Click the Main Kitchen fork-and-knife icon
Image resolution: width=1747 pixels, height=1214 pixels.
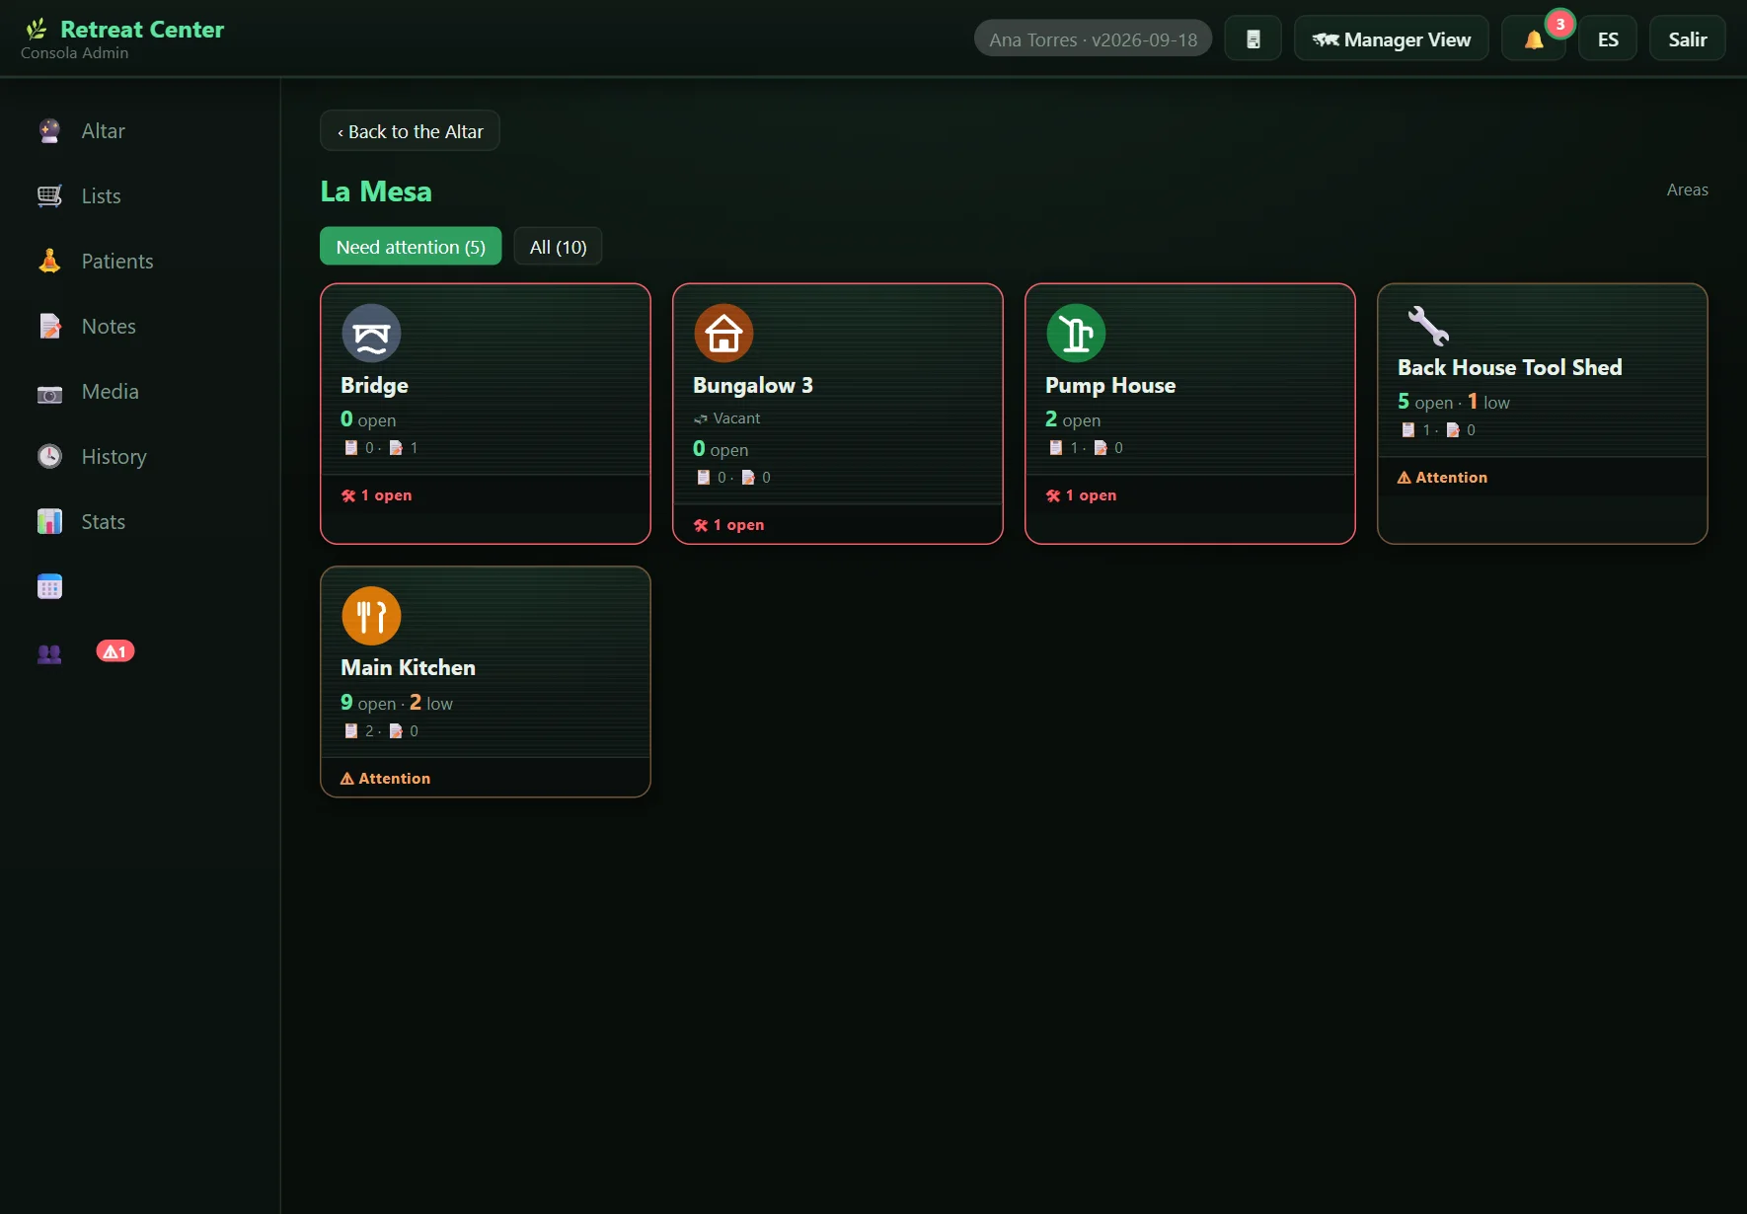click(371, 616)
